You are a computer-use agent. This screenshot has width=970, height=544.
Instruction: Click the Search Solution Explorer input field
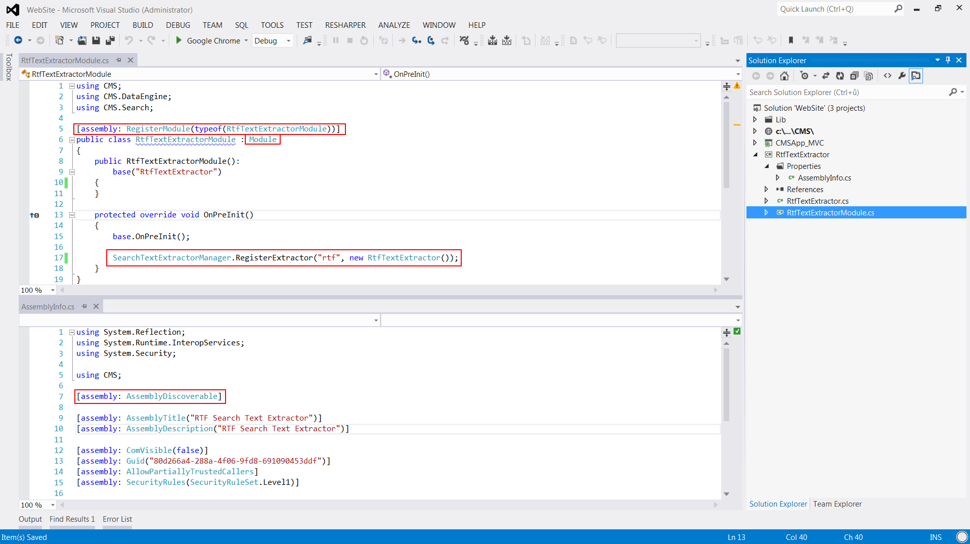[847, 93]
